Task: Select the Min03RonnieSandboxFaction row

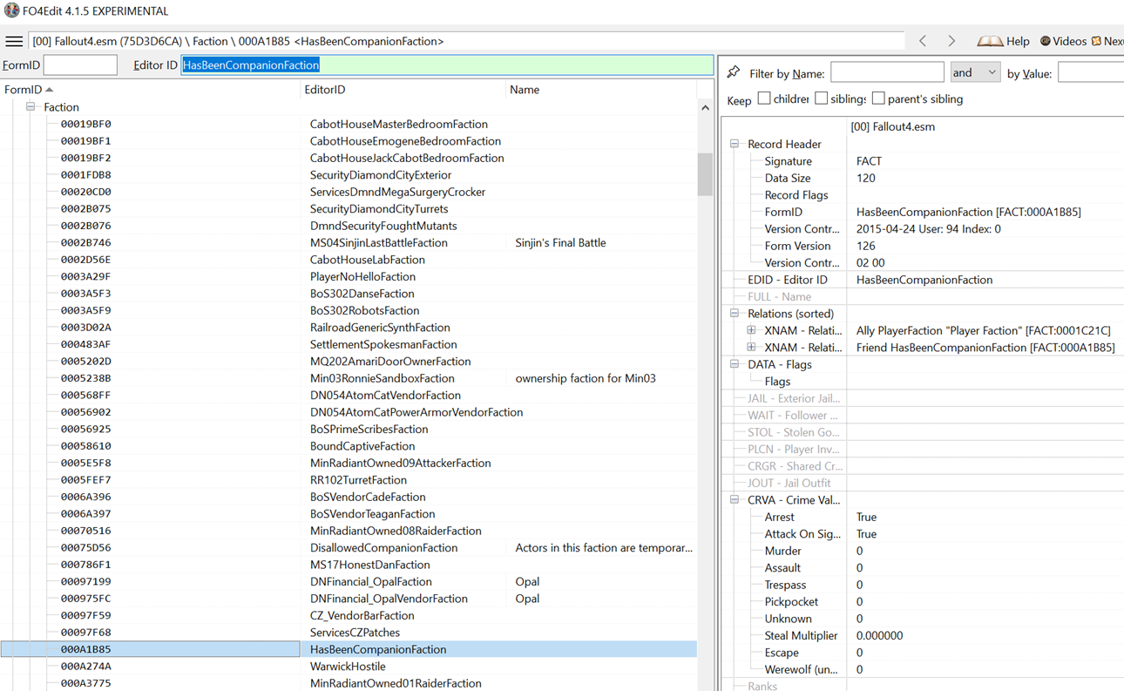Action: tap(349, 378)
